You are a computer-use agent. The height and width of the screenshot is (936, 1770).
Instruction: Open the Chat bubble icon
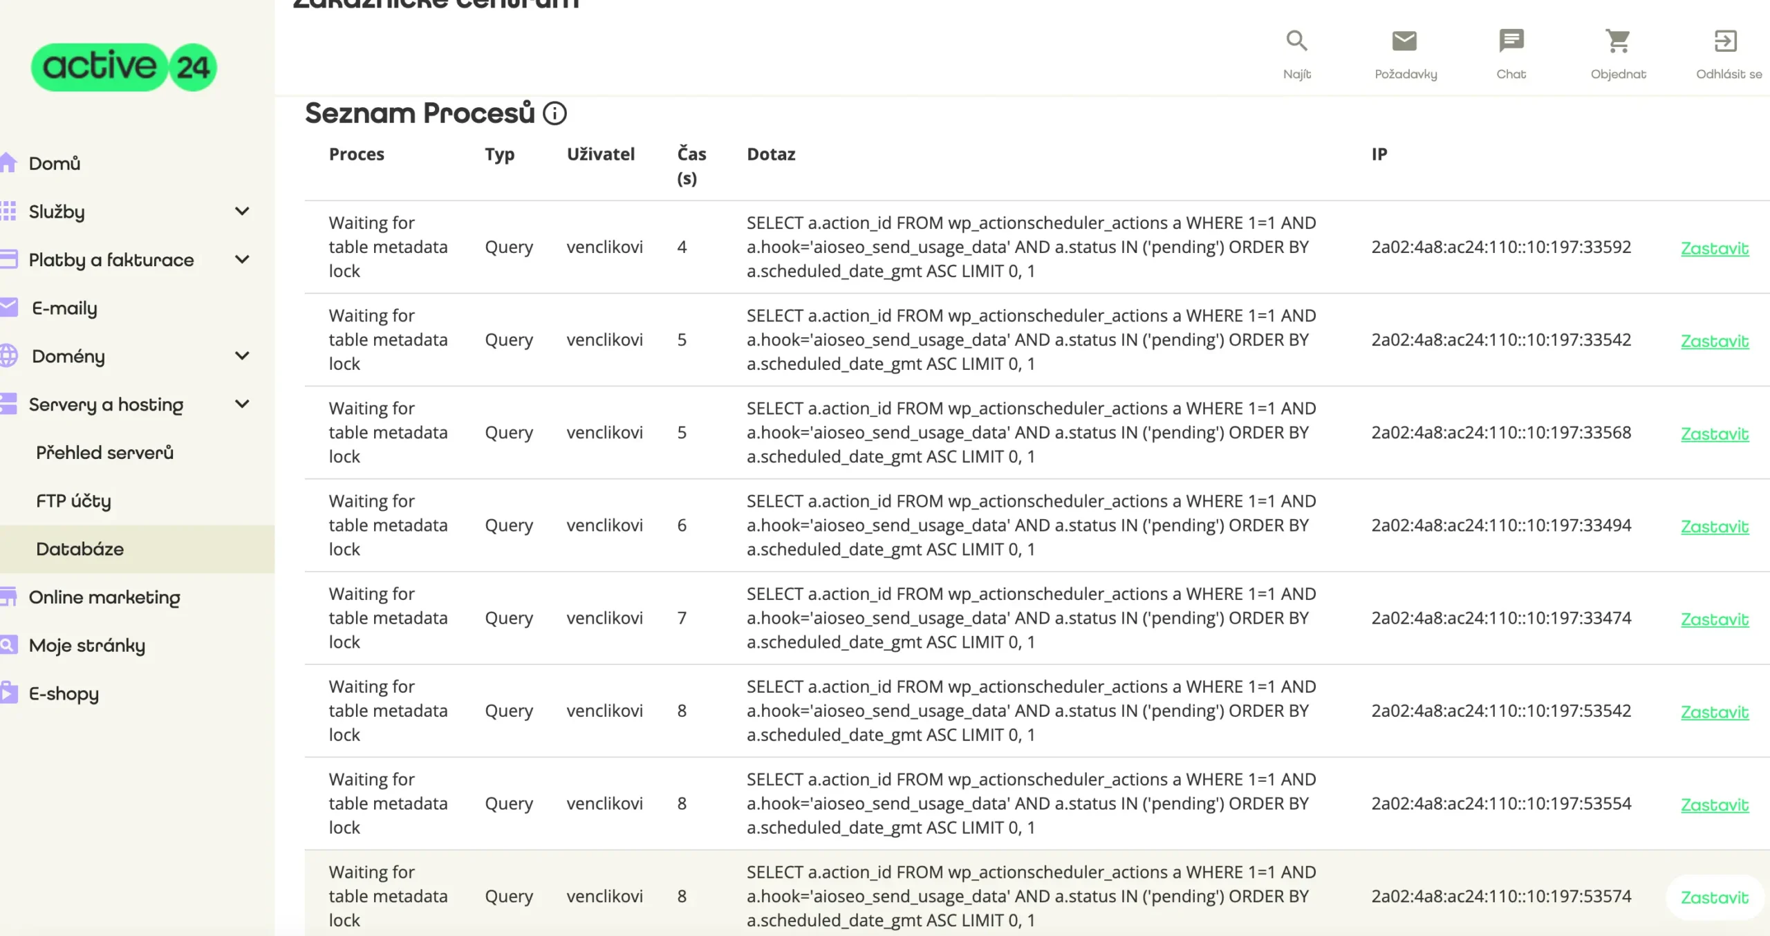click(1511, 41)
